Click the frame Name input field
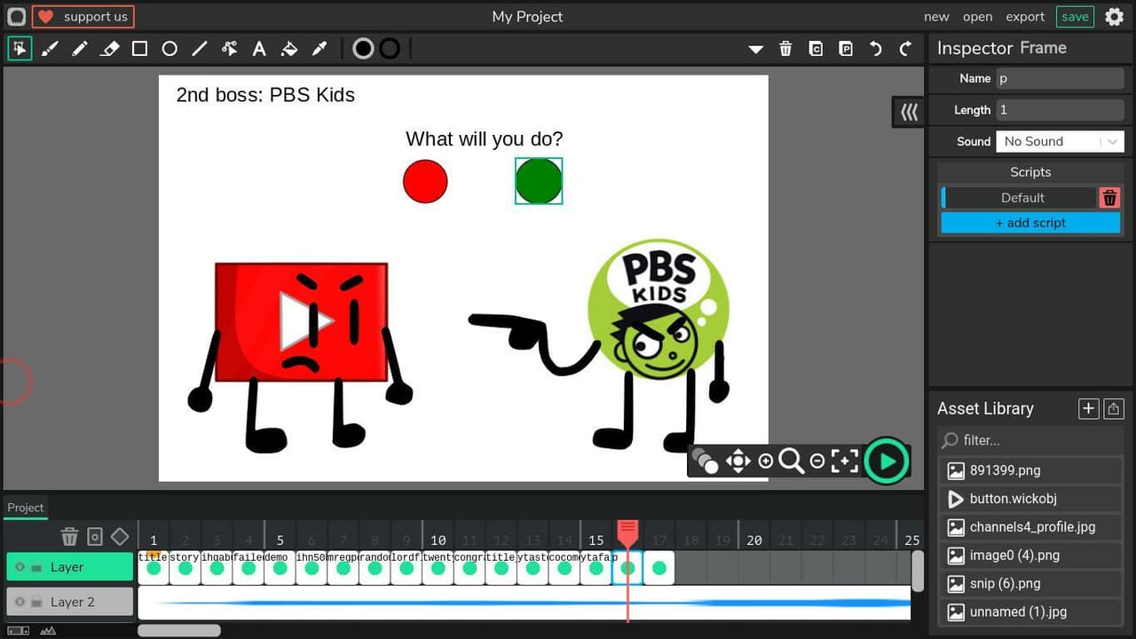The image size is (1136, 639). coord(1060,78)
